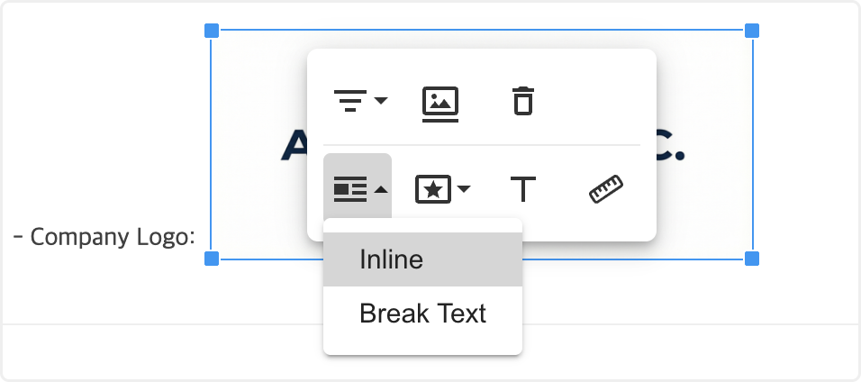Expand the dropdown arrow next to star Style

[x=464, y=189]
